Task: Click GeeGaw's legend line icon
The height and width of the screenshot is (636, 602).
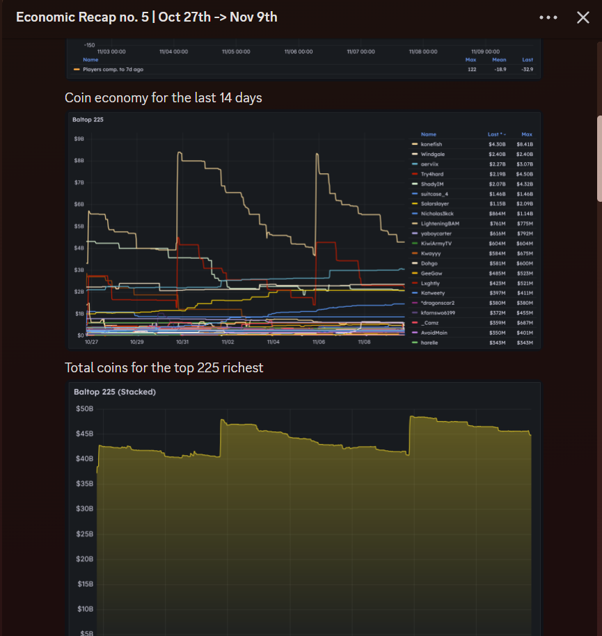Action: point(415,273)
